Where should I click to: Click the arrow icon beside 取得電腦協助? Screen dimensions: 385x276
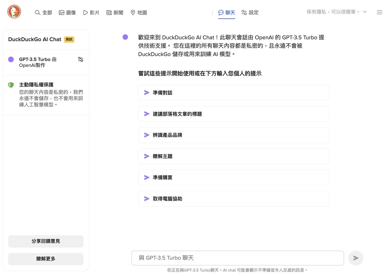[x=147, y=199]
